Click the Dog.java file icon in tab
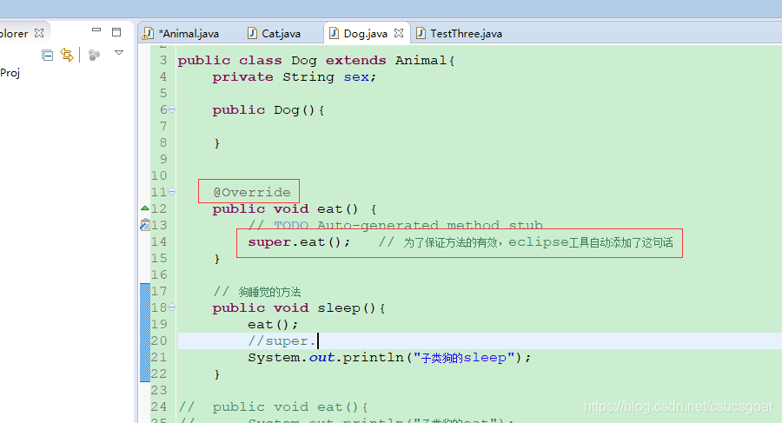The height and width of the screenshot is (423, 782). pyautogui.click(x=335, y=33)
